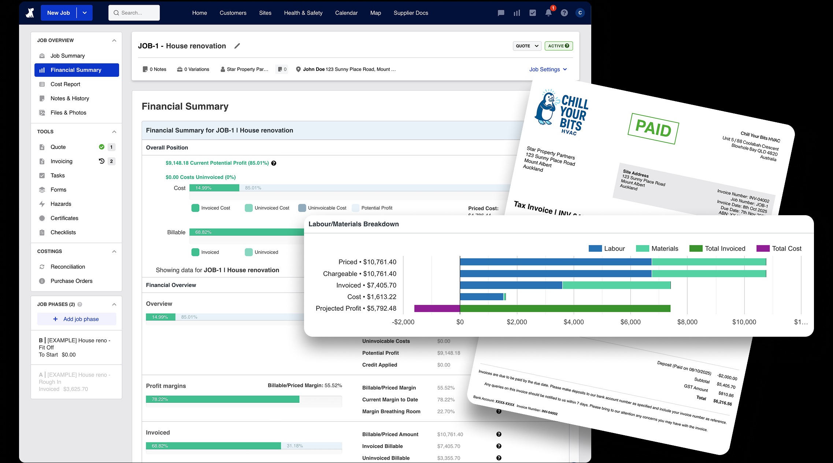The width and height of the screenshot is (833, 463).
Task: Click the Invoicing history clock icon
Action: pos(101,161)
